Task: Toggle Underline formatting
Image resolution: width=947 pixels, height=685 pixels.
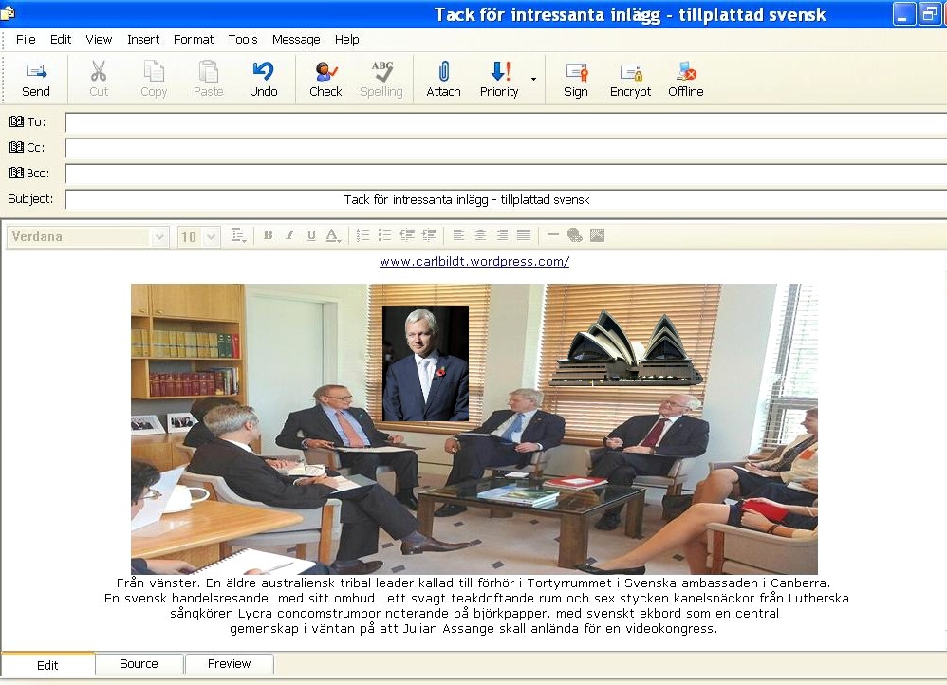Action: 311,235
